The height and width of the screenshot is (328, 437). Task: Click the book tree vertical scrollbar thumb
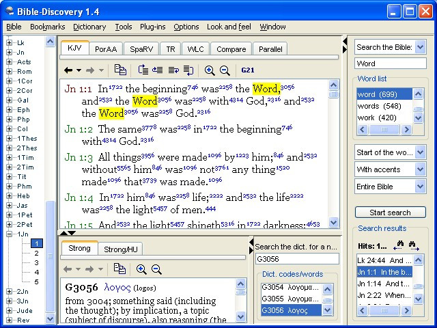coord(50,256)
